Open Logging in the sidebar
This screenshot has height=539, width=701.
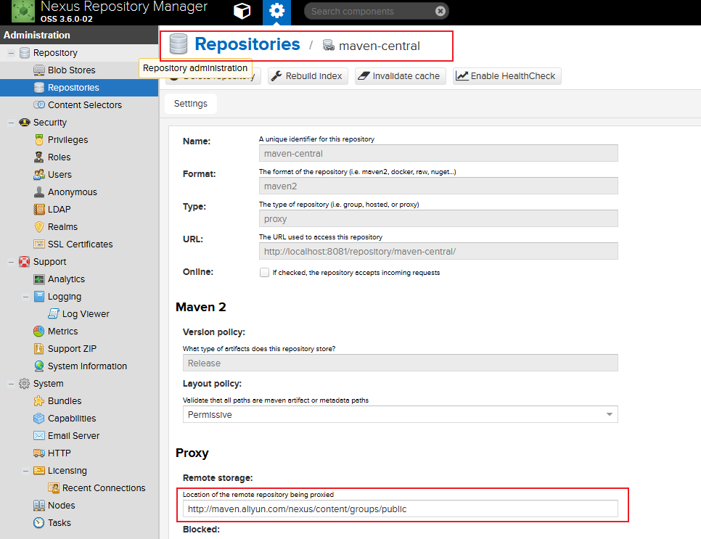click(65, 297)
